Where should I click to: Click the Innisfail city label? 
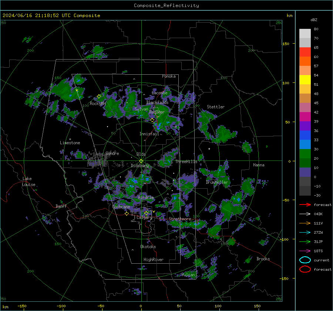point(149,134)
